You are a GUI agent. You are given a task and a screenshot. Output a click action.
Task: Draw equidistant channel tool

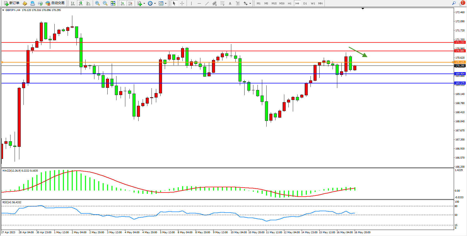click(214, 3)
